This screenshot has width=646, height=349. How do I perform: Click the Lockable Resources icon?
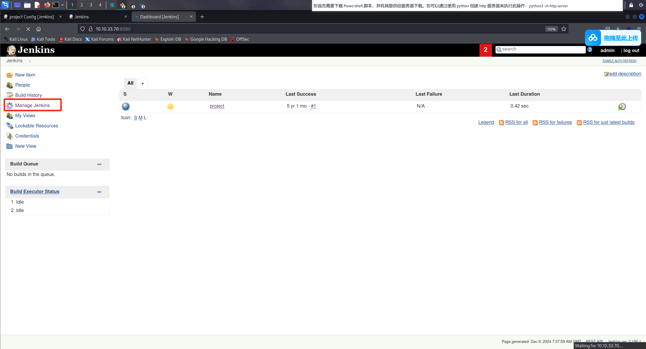[9, 126]
